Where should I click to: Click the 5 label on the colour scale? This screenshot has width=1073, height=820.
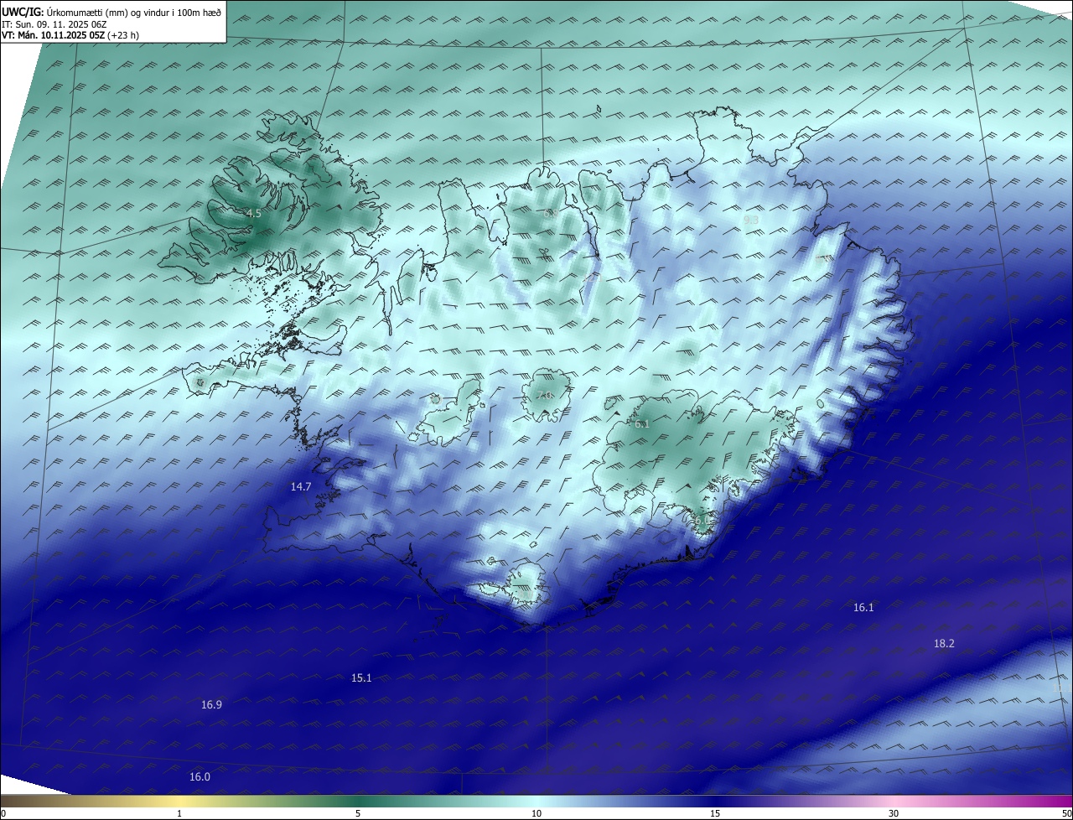coord(358,813)
